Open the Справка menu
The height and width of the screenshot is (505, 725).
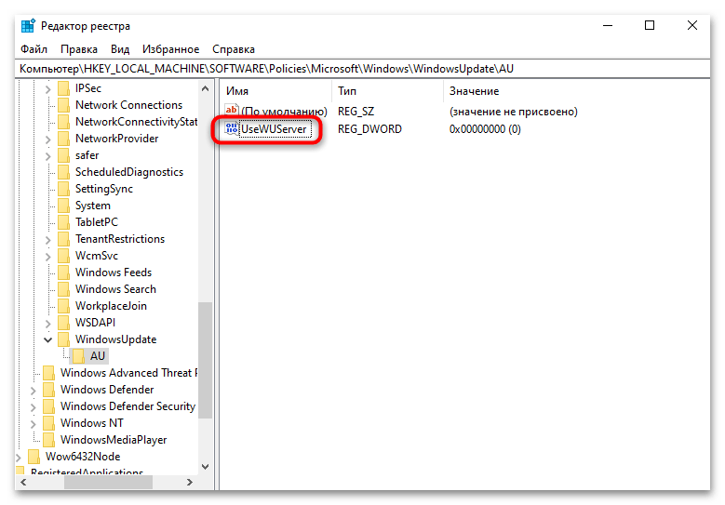pyautogui.click(x=233, y=49)
